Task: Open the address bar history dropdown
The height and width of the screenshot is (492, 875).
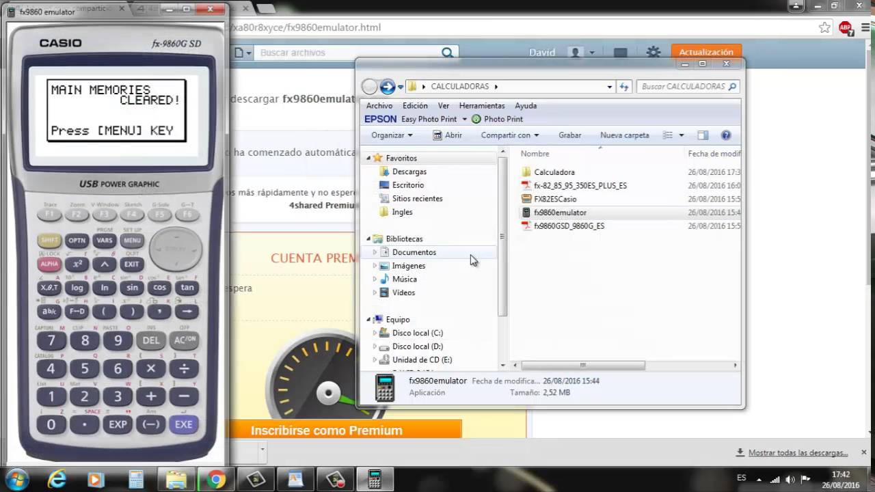Action: point(609,87)
